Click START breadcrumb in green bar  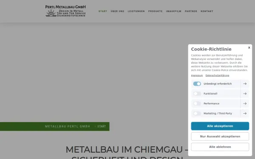click(102, 126)
